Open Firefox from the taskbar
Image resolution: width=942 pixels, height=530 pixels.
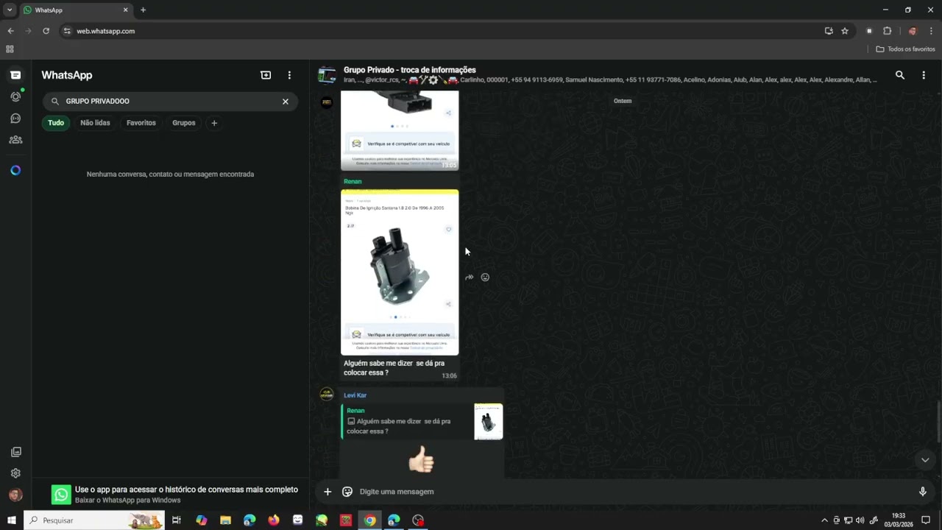coord(274,520)
